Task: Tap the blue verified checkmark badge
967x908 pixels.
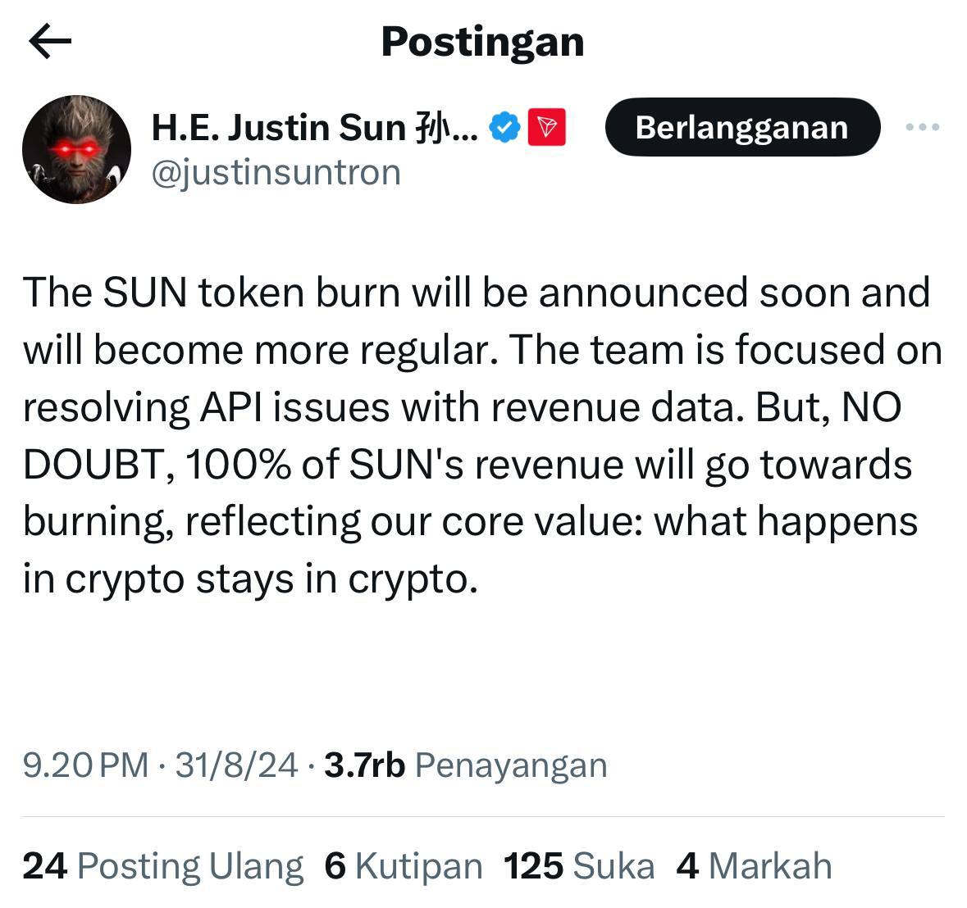Action: tap(505, 127)
